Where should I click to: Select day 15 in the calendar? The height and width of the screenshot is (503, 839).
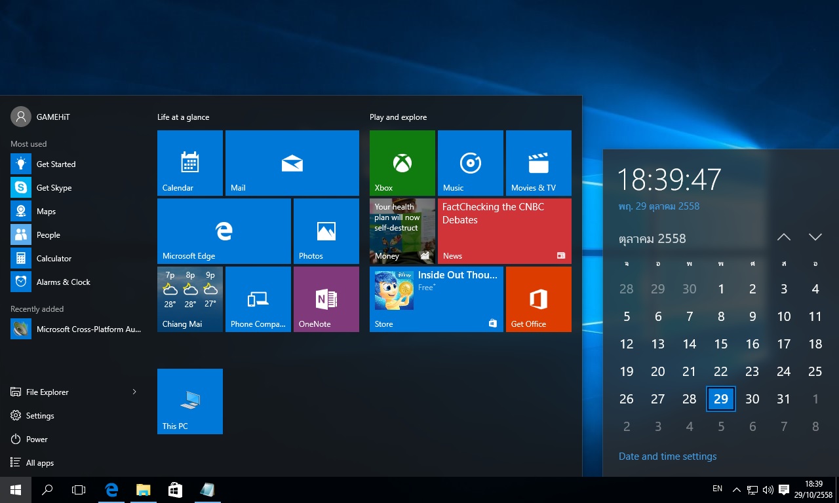point(720,344)
